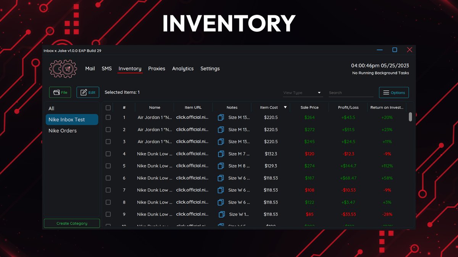Image resolution: width=458 pixels, height=257 pixels.
Task: Click sale price $272 in row 2
Action: coord(310,130)
